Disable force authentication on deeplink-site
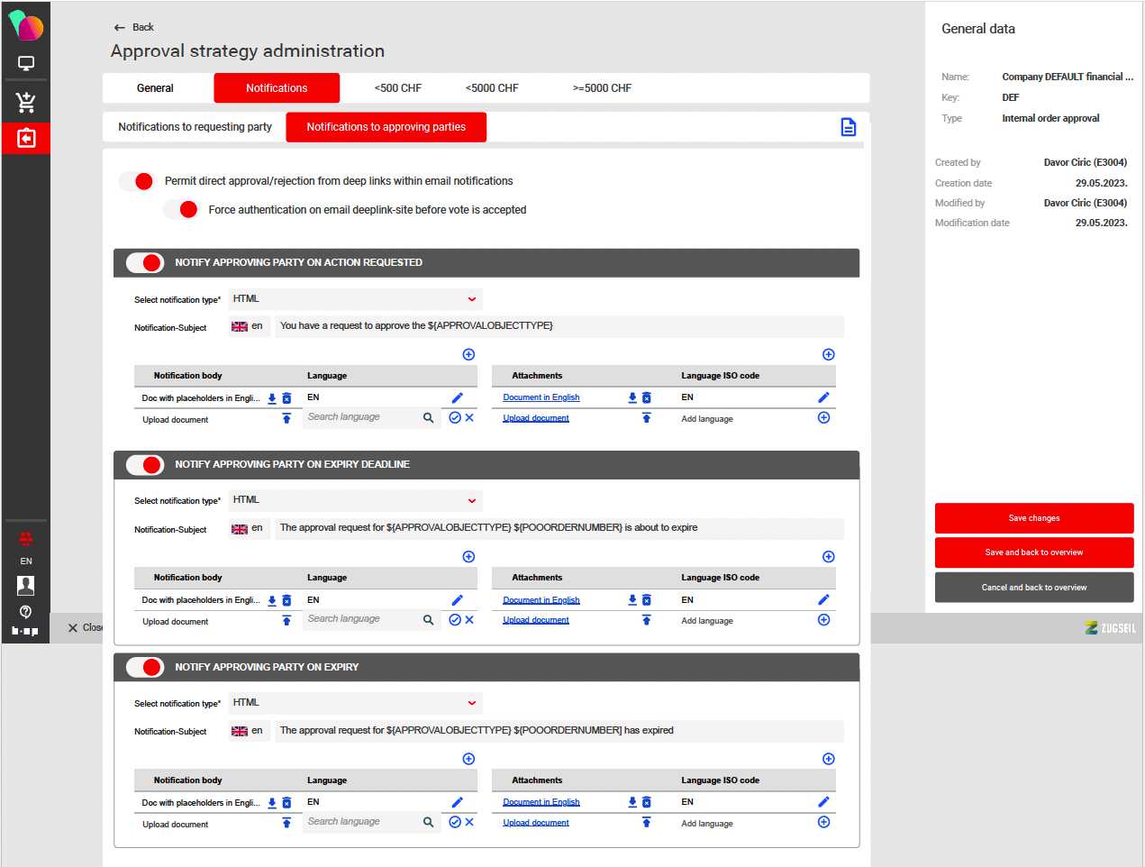 point(181,210)
